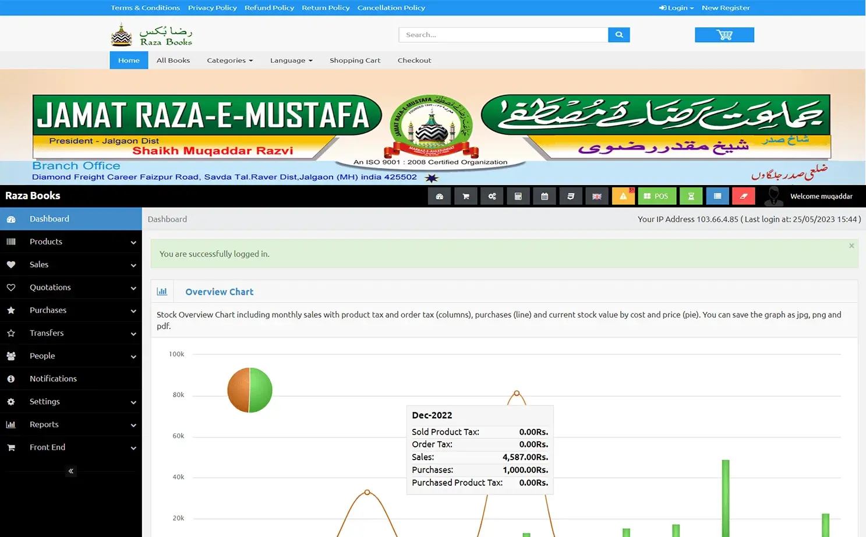Select the shopping cart icon near Welcome muqaddar

pos(465,196)
